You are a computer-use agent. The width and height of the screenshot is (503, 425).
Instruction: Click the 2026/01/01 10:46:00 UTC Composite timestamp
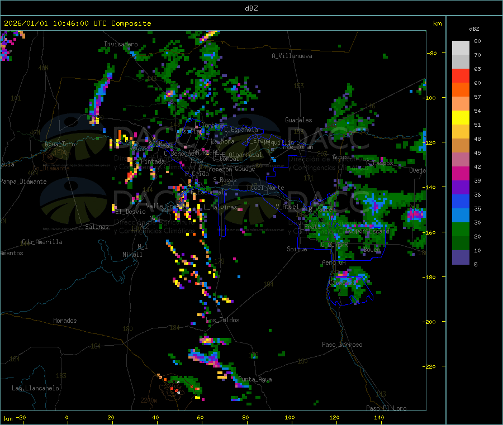77,23
